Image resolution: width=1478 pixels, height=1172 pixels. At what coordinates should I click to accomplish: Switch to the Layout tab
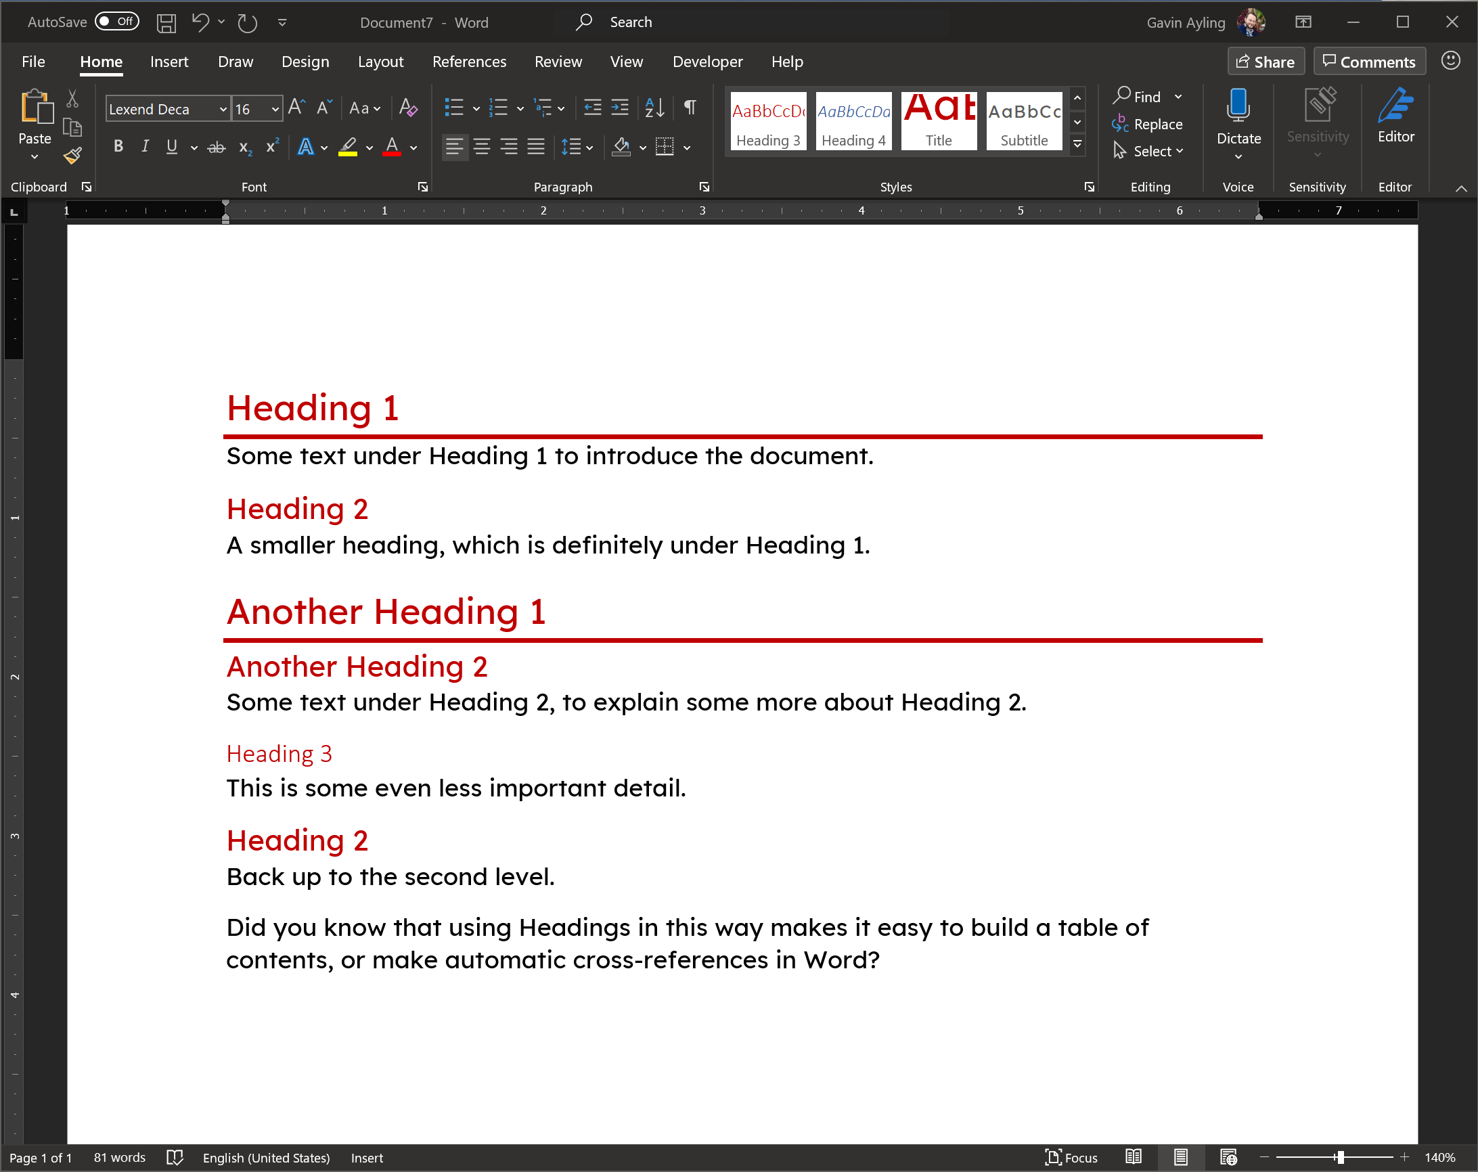tap(380, 62)
